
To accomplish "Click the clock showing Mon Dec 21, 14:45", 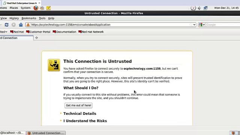I will (226, 8).
